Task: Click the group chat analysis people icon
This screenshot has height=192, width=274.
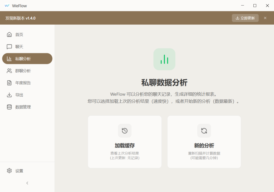Action: [x=9, y=71]
